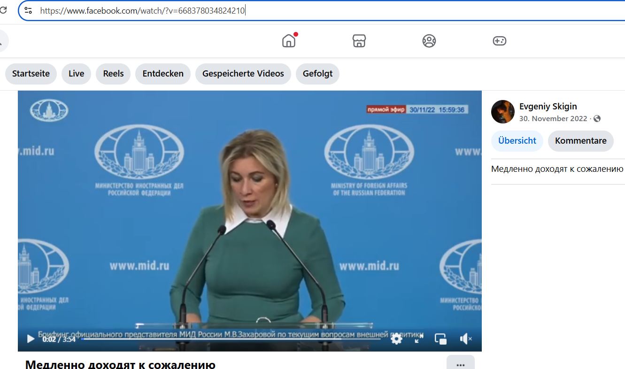625x369 pixels.
Task: Reload the page with browser refresh button
Action: pos(4,10)
